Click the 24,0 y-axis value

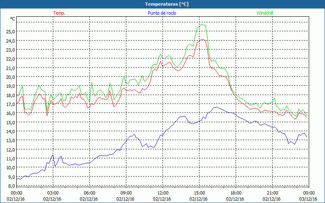(11, 41)
